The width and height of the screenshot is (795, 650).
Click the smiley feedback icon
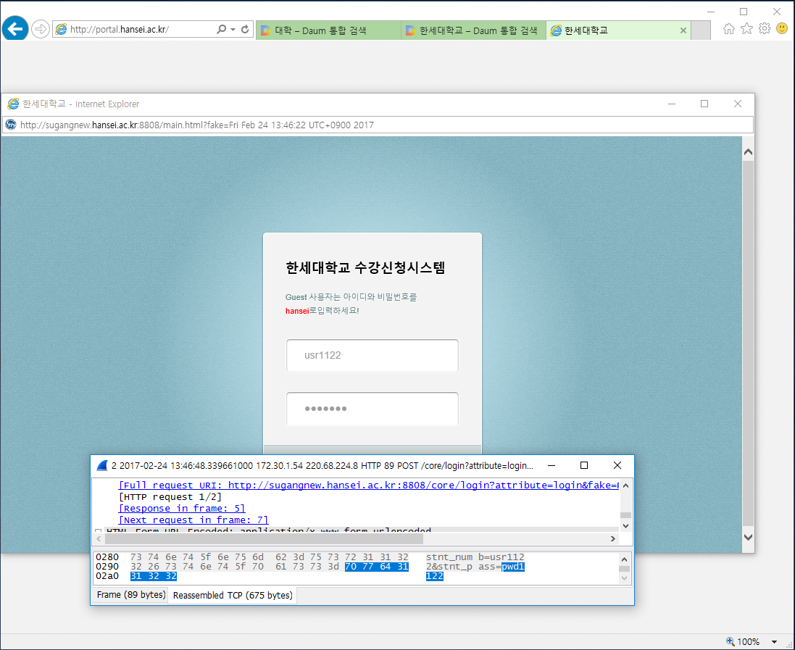(782, 29)
